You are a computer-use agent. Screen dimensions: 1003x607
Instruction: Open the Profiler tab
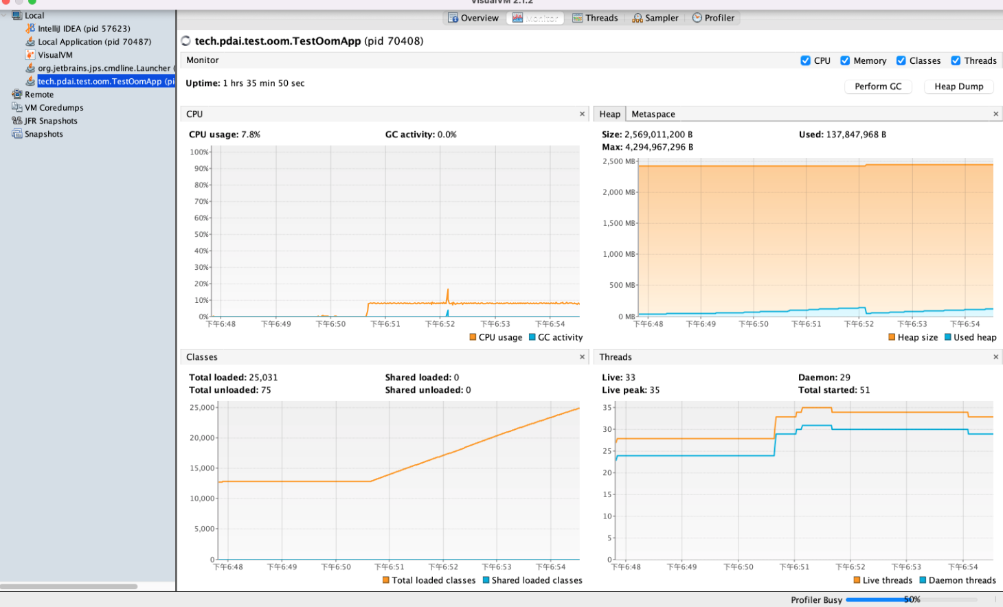pyautogui.click(x=713, y=18)
